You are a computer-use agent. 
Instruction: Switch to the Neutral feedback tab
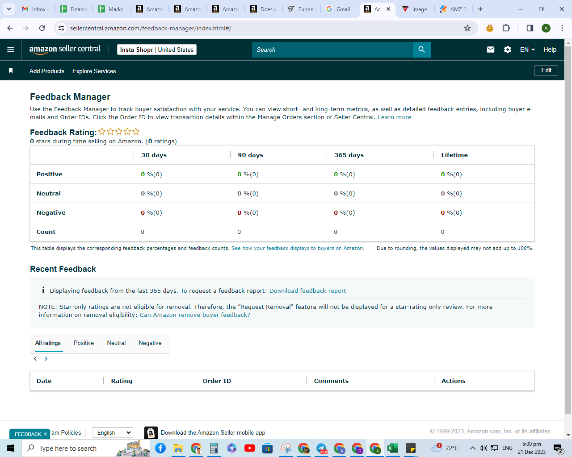116,343
